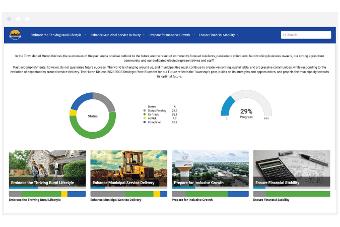
Task: Expand chevron beside Embrace the Thriving Rural Lifestyle
Action: (x=85, y=35)
